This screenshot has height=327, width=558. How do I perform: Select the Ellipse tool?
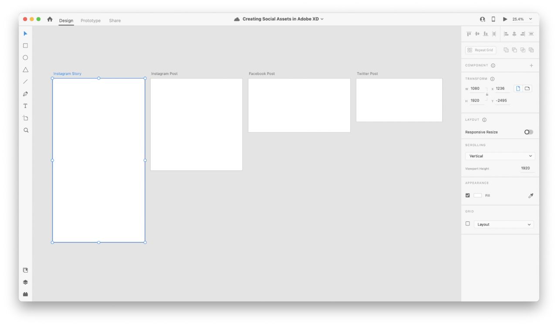pos(25,58)
